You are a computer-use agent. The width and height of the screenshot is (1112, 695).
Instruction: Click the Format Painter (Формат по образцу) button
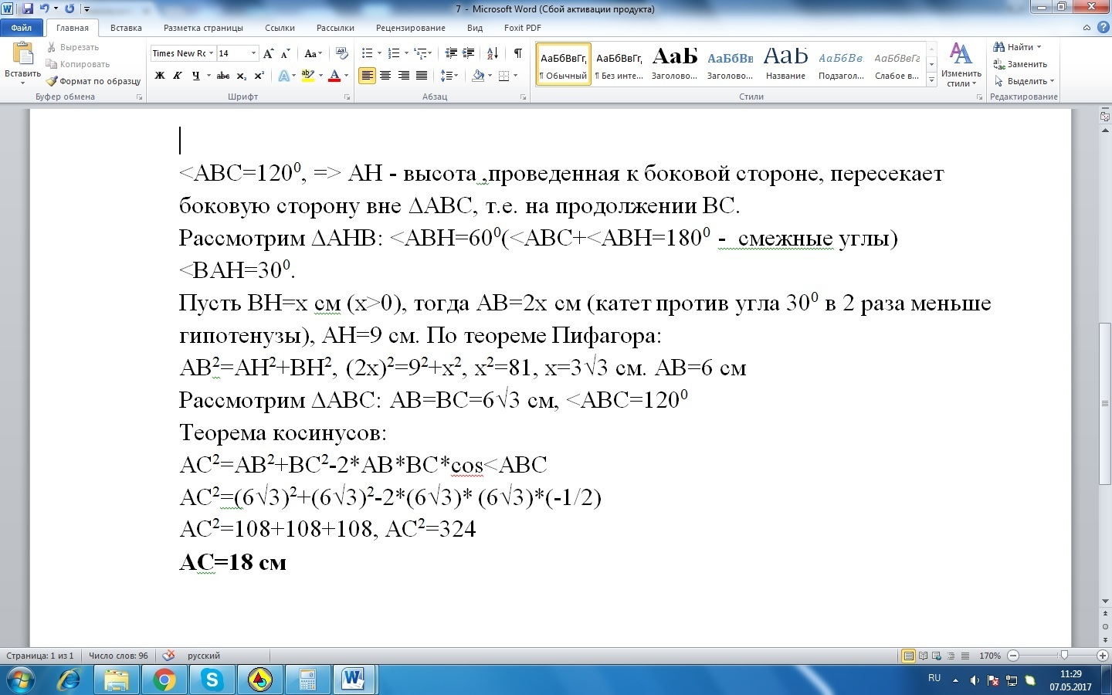93,81
